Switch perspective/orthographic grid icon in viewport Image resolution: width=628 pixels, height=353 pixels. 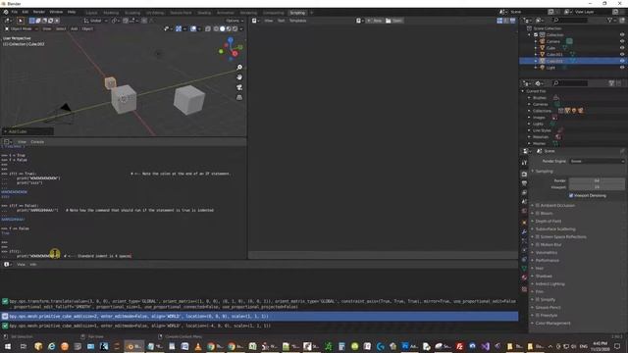tap(239, 97)
